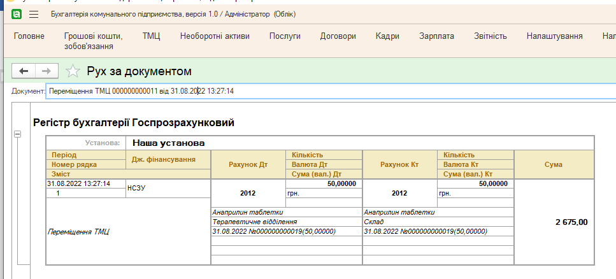The width and height of the screenshot is (616, 279).
Task: Click the Наша установа cell
Action: (x=359, y=143)
